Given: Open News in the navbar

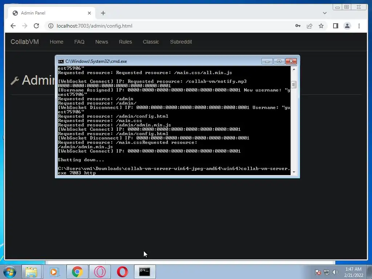Looking at the screenshot, I should (102, 42).
